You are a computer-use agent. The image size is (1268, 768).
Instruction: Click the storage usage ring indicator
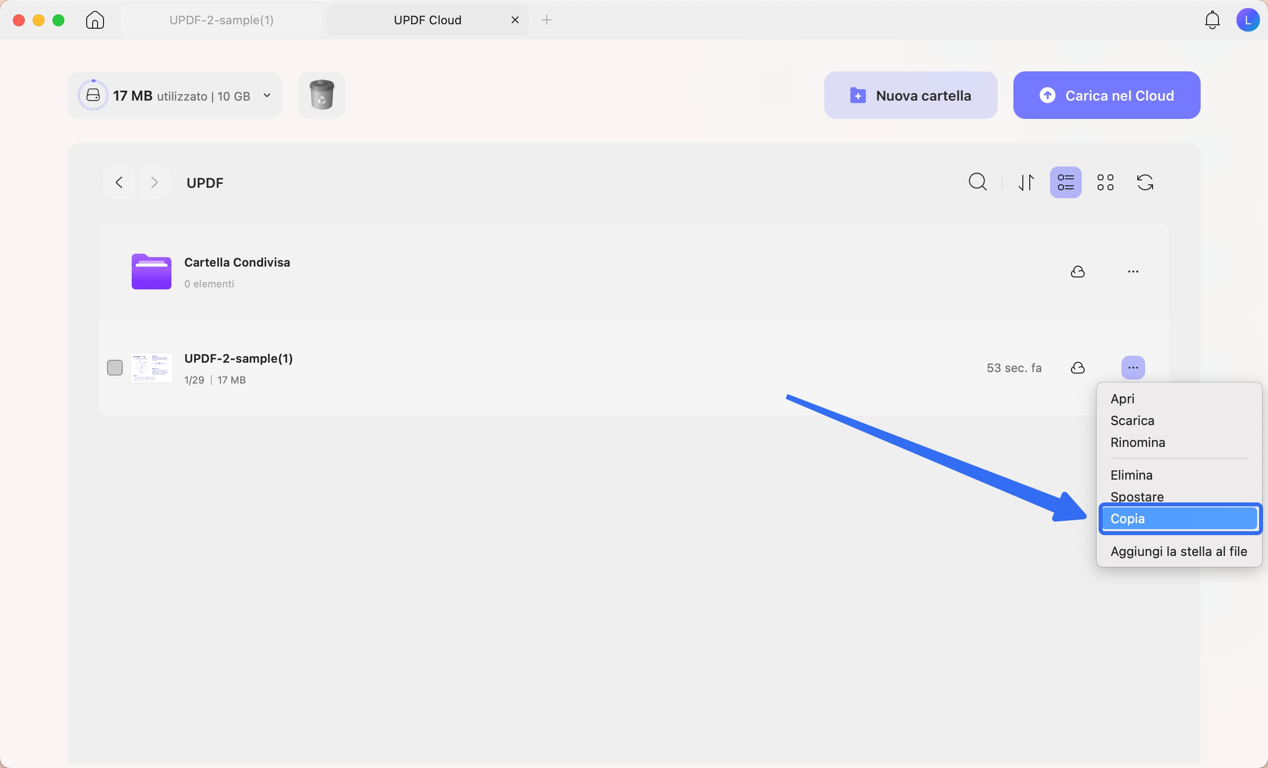pyautogui.click(x=93, y=95)
